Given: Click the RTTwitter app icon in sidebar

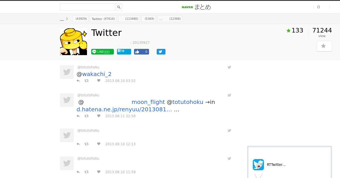Looking at the screenshot, I should (x=258, y=165).
